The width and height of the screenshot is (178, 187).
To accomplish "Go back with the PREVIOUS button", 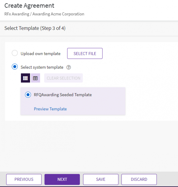I will 24,180.
